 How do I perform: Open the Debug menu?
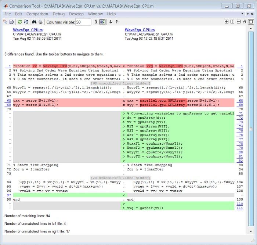(x=58, y=14)
